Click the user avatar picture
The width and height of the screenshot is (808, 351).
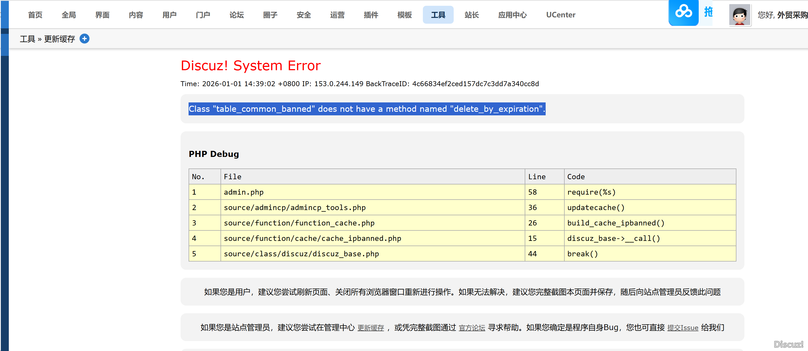pos(739,15)
